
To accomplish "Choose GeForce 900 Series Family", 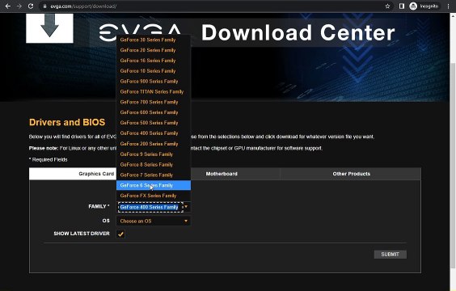I will 154,82.
